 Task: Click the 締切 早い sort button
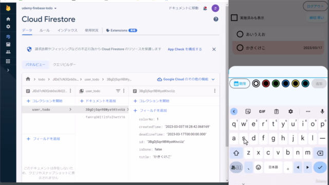[x=317, y=18]
